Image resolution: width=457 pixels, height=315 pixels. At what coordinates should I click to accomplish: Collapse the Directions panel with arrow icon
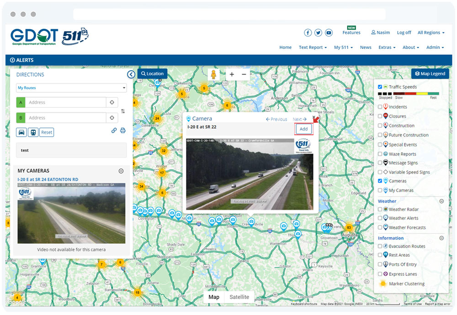[x=131, y=74]
